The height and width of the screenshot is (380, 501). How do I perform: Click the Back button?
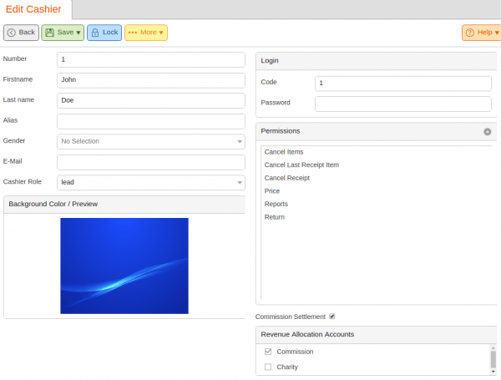[21, 33]
